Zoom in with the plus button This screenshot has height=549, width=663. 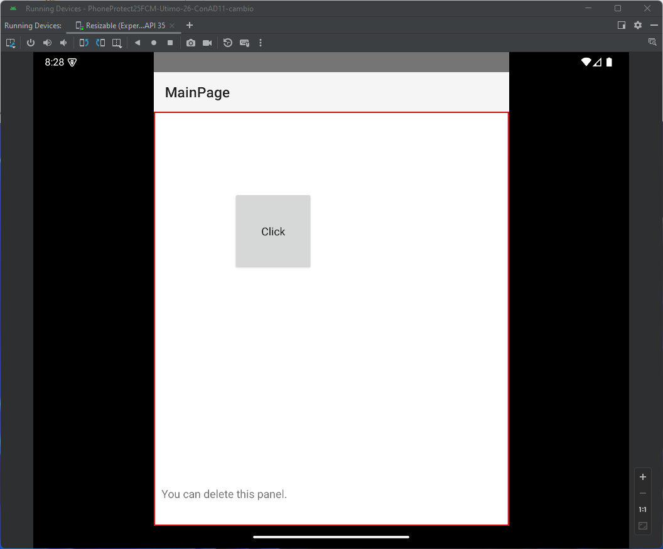[x=643, y=477]
